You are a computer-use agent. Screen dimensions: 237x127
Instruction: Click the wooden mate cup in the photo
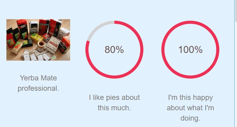click(x=41, y=46)
